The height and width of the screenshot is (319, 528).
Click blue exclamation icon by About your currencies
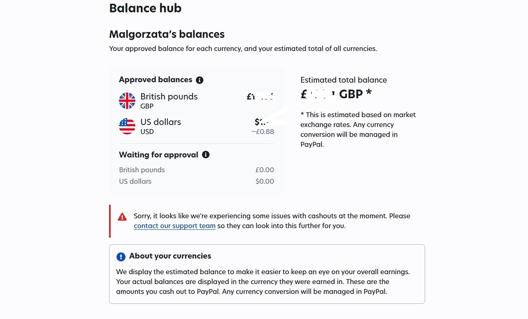121,257
